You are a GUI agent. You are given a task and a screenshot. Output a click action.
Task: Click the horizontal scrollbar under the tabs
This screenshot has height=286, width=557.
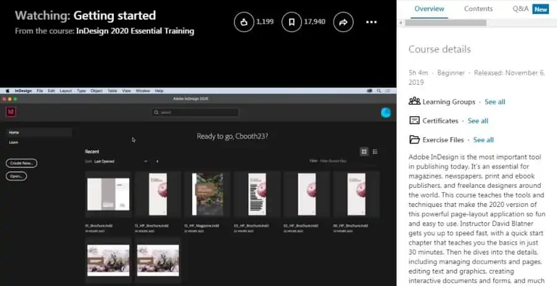446,23
